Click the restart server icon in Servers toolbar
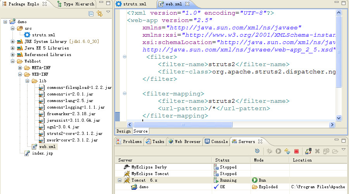The image size is (349, 194). coord(287,151)
